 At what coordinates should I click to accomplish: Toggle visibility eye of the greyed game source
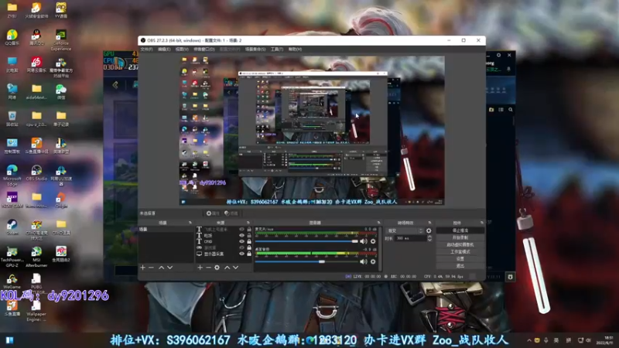pos(241,247)
